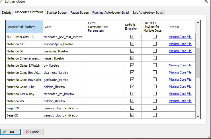The image size is (211, 139).
Task: Open Missing Core File link for TurboGrafx-16
Action: pyautogui.click(x=180, y=37)
